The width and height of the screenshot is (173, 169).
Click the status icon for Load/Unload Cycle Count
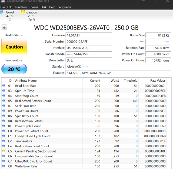(x=4, y=136)
